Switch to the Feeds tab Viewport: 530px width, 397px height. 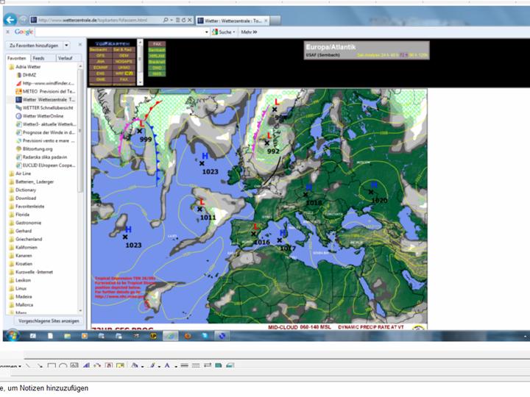[x=38, y=57]
